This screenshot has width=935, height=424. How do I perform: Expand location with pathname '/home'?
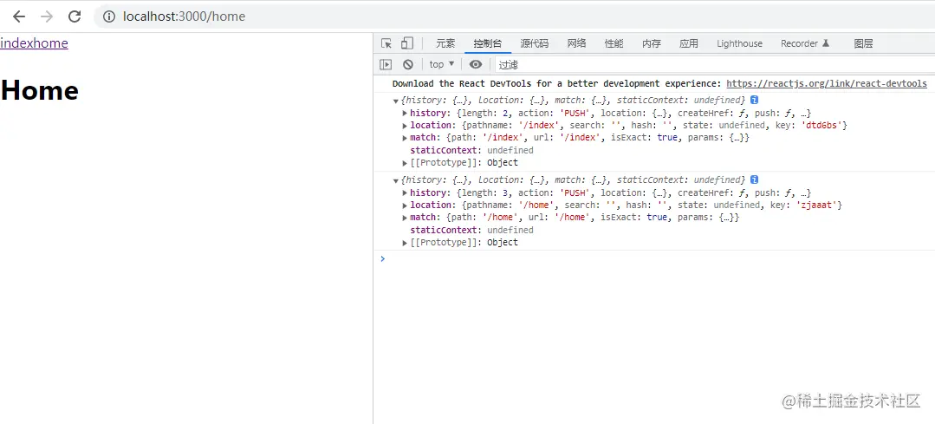point(406,205)
